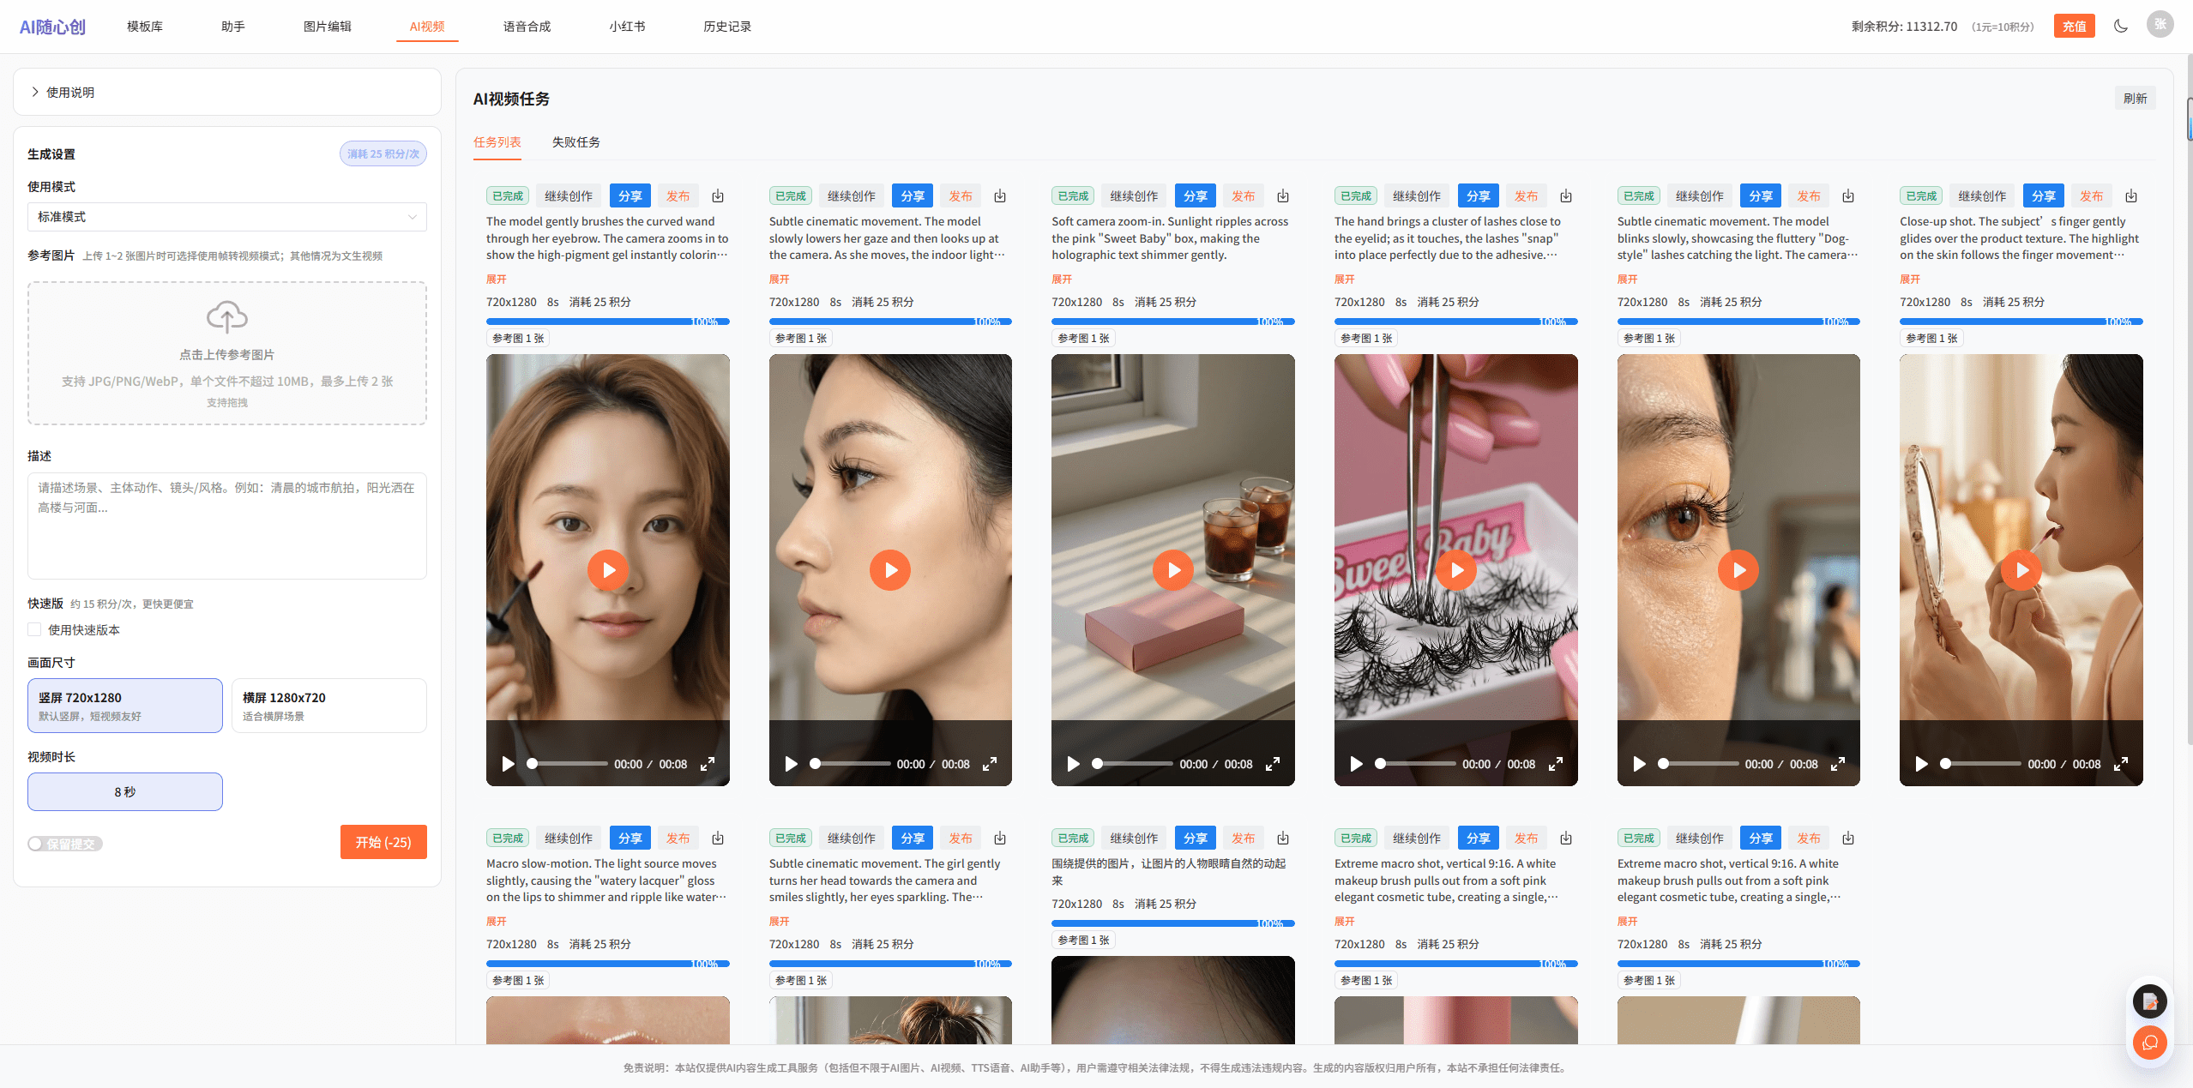Image resolution: width=2193 pixels, height=1088 pixels.
Task: Download the eyebrow wand video task
Action: coord(718,196)
